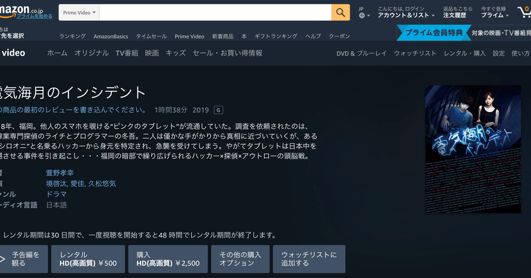Click the movie poster thumbnail
Viewport: 531px width, 278px height.
pyautogui.click(x=473, y=149)
